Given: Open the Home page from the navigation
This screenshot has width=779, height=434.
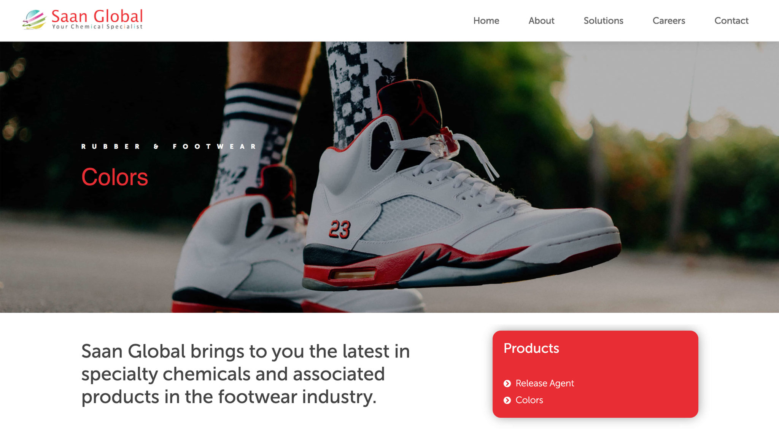Looking at the screenshot, I should click(x=486, y=21).
